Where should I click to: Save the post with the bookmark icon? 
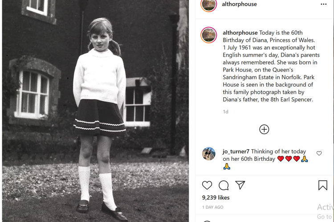point(323,185)
